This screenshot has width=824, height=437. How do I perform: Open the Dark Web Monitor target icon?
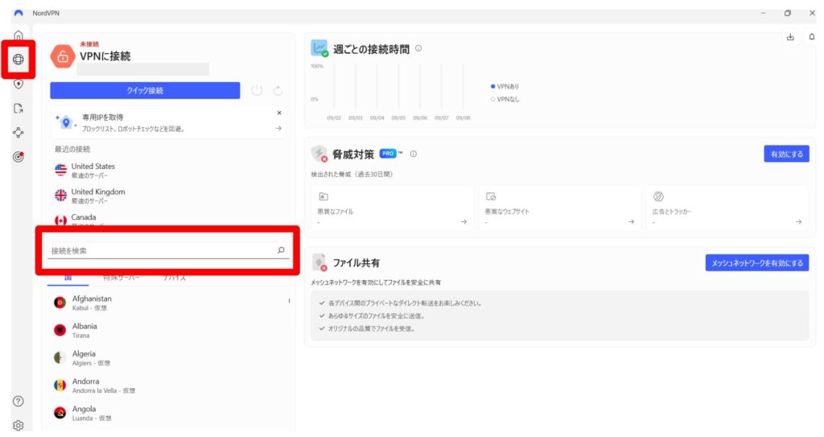[x=19, y=157]
